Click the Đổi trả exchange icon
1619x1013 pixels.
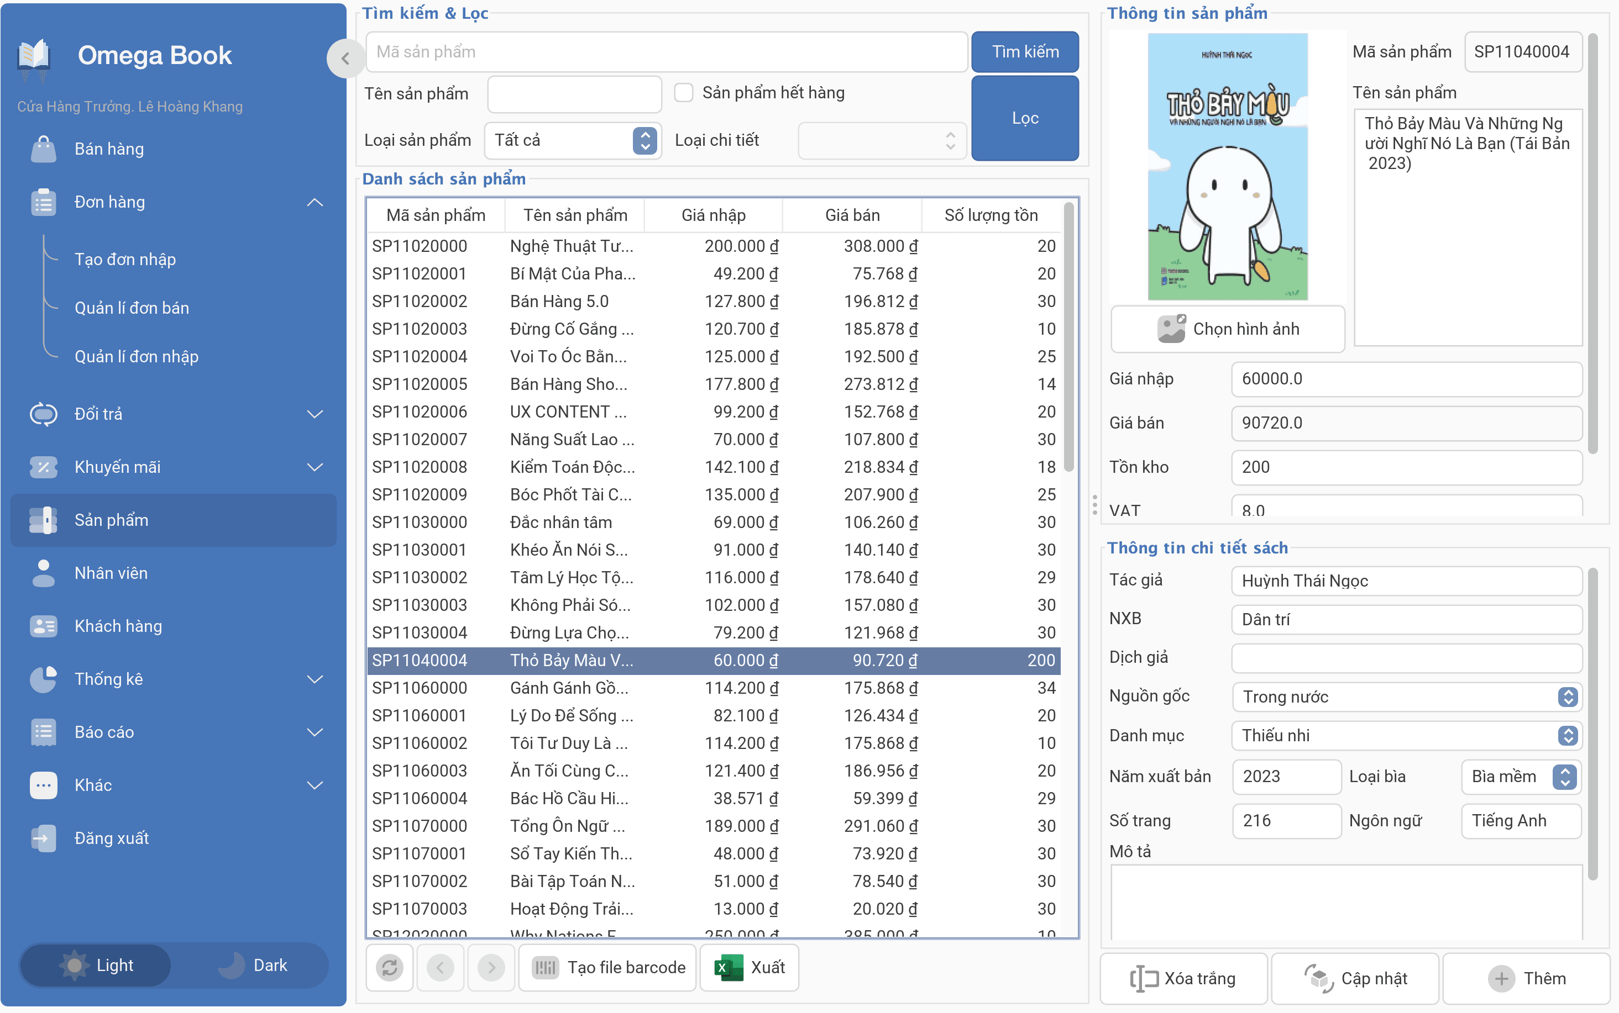pos(44,414)
